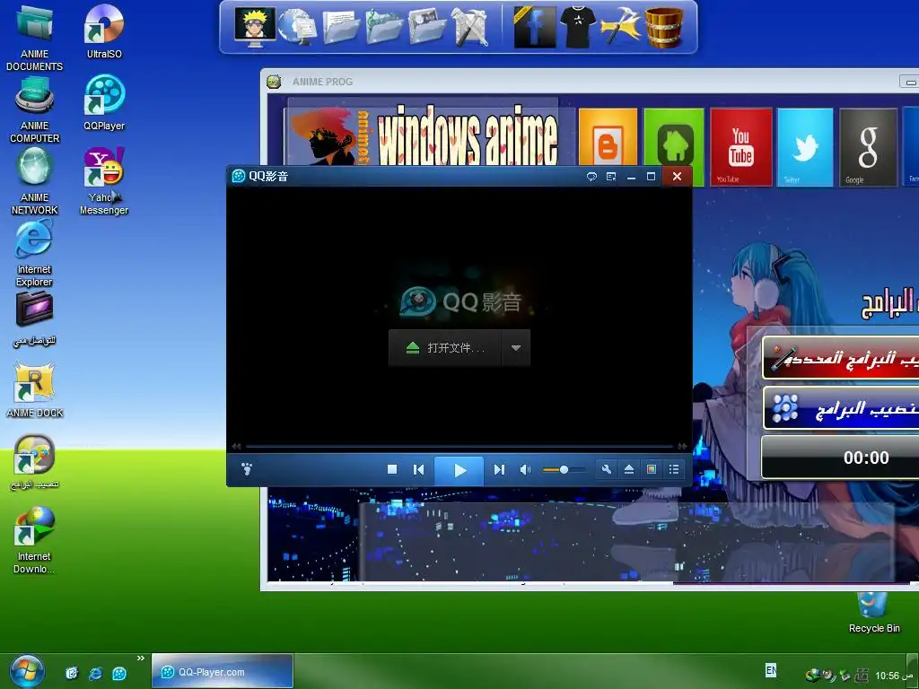Click the 00:00 timer display in ANIME PROG
The image size is (919, 689).
840,457
